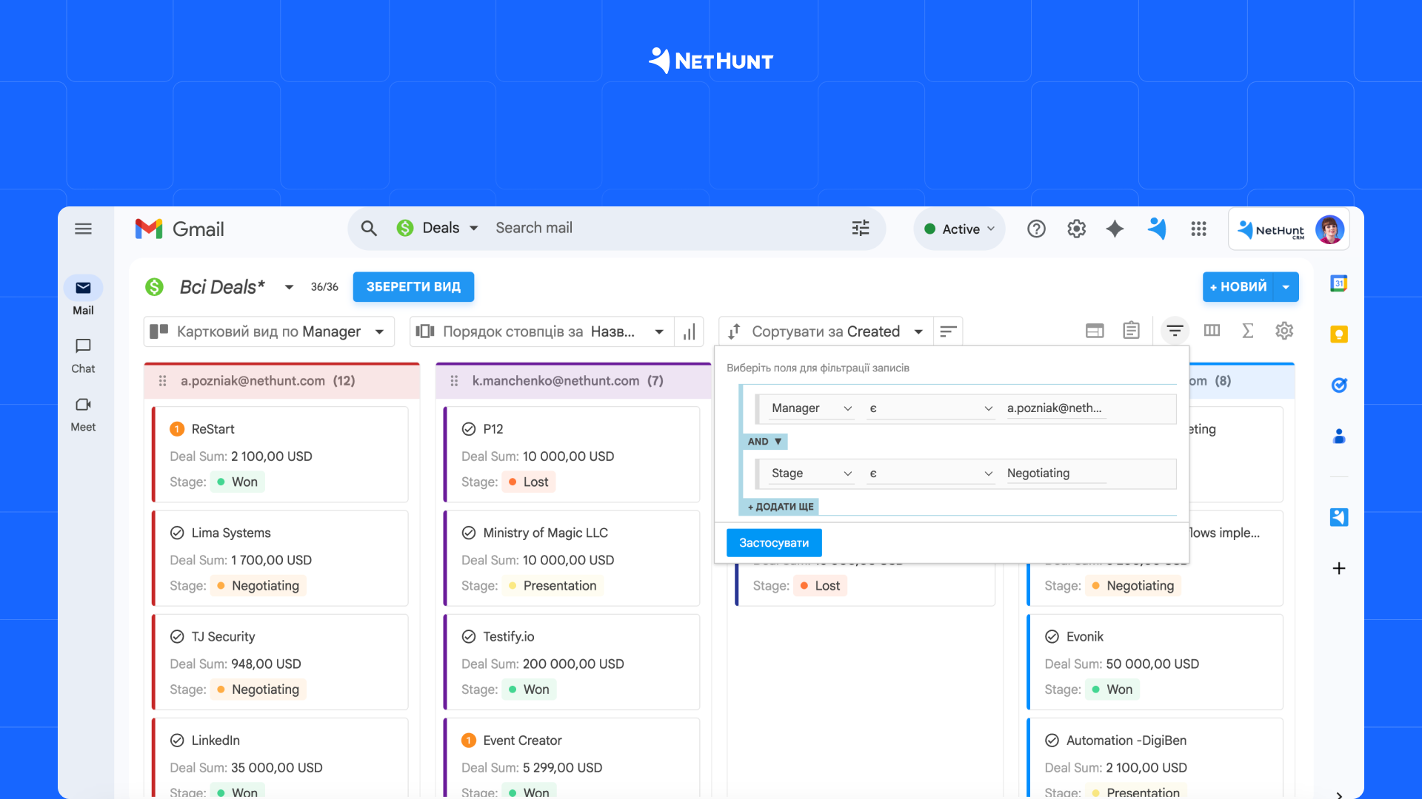1422x799 pixels.
Task: Open the user profile avatar
Action: point(1329,229)
